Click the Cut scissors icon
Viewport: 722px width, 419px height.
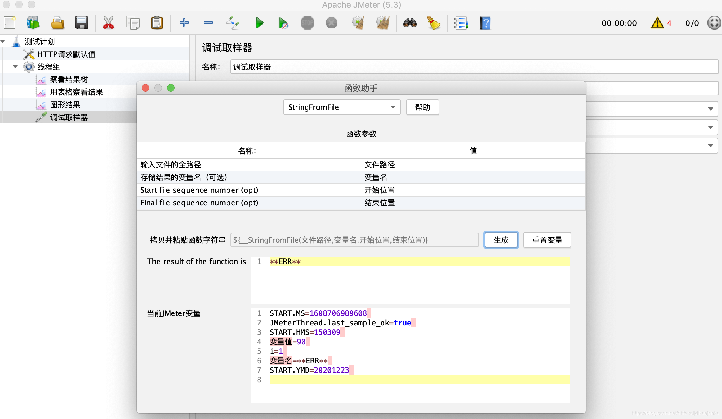(108, 23)
